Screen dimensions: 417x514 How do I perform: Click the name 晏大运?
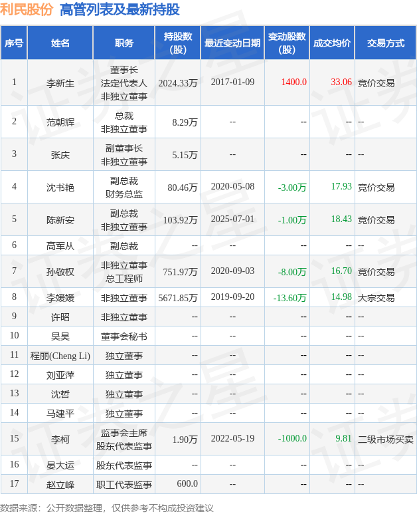click(x=60, y=465)
